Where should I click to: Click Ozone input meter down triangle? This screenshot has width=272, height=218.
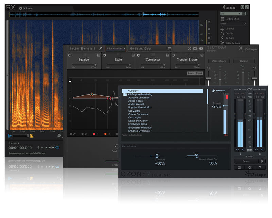click(240, 89)
